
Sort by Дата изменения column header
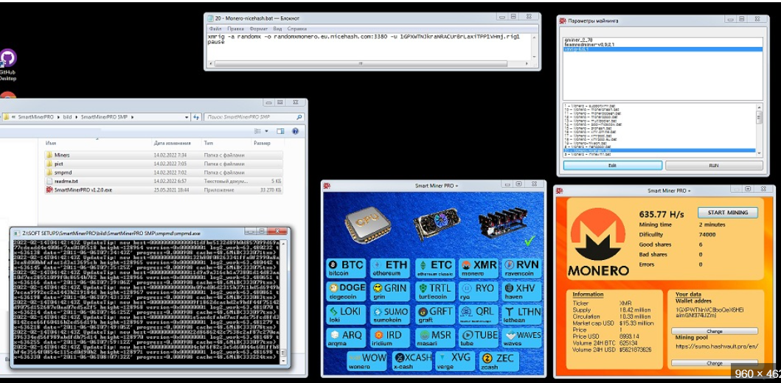click(x=173, y=143)
